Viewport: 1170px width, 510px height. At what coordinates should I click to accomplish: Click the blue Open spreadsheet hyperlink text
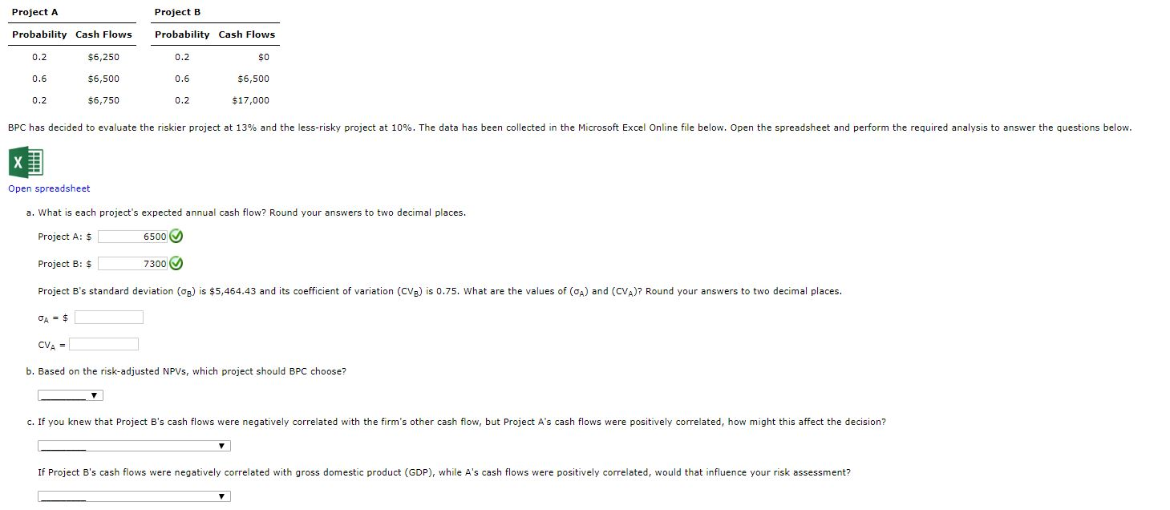[49, 188]
